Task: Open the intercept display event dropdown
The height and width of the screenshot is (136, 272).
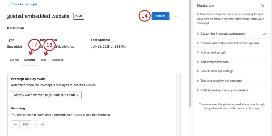Action: [46, 95]
